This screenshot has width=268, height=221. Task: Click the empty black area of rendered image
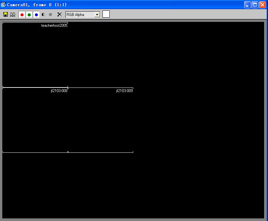tap(196, 131)
